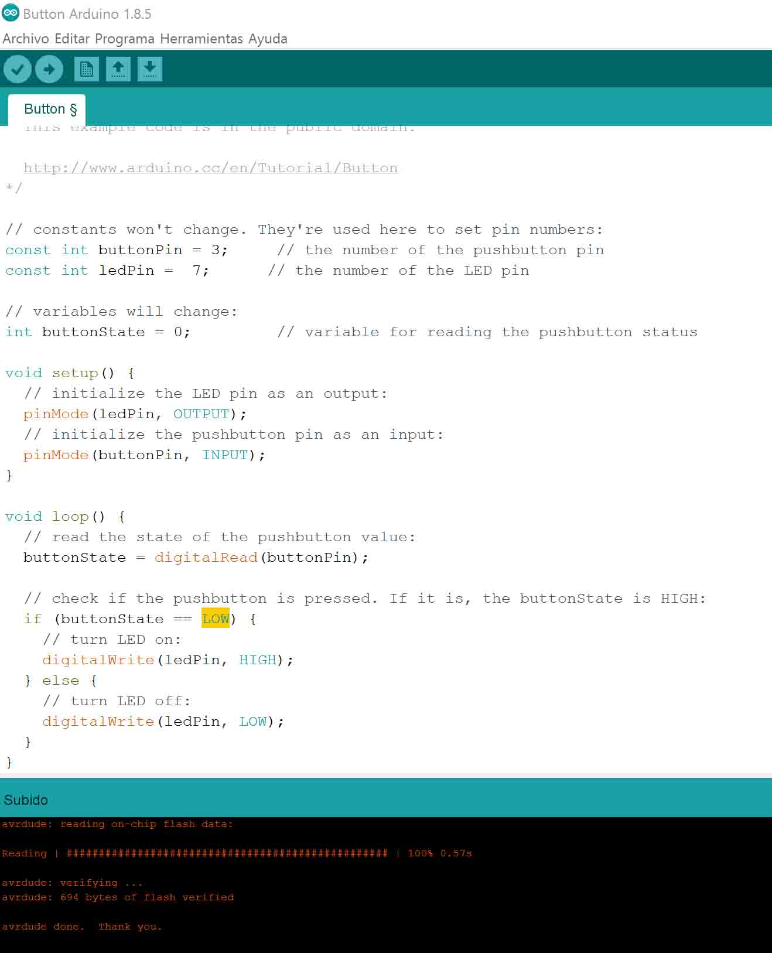Click the '} else {' line
This screenshot has height=953, width=772.
pos(60,681)
